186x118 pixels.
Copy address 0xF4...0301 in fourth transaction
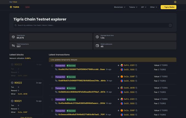coord(136,99)
